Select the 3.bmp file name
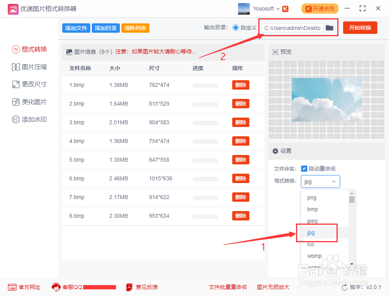This screenshot has width=389, height=296. click(77, 122)
